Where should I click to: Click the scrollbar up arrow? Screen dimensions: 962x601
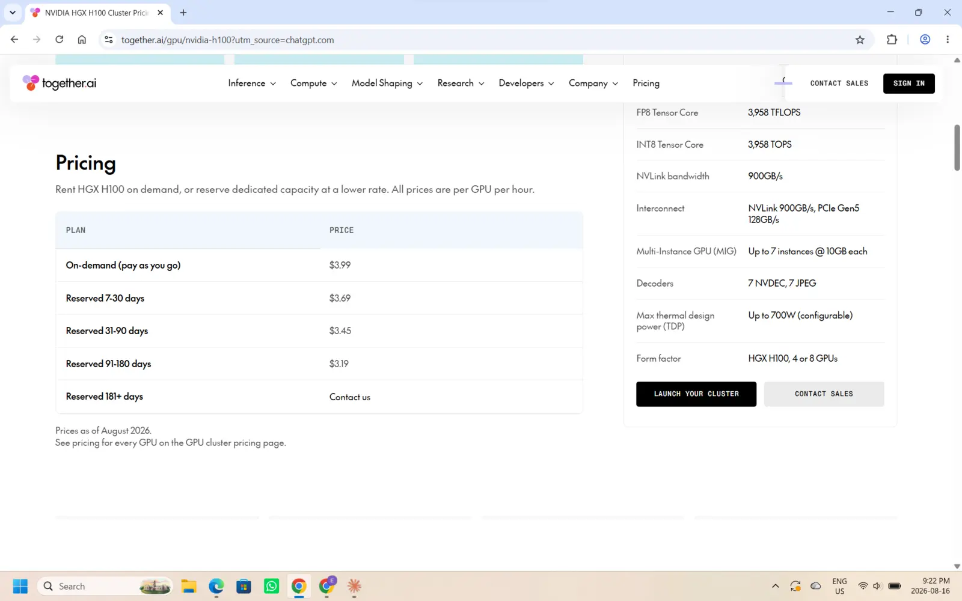[957, 60]
